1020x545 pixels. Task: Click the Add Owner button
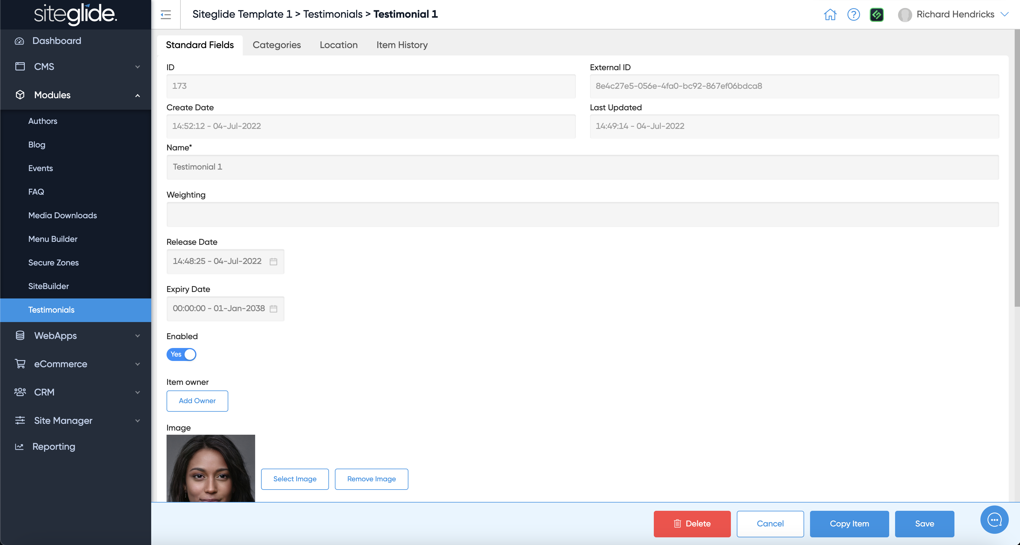pyautogui.click(x=197, y=401)
